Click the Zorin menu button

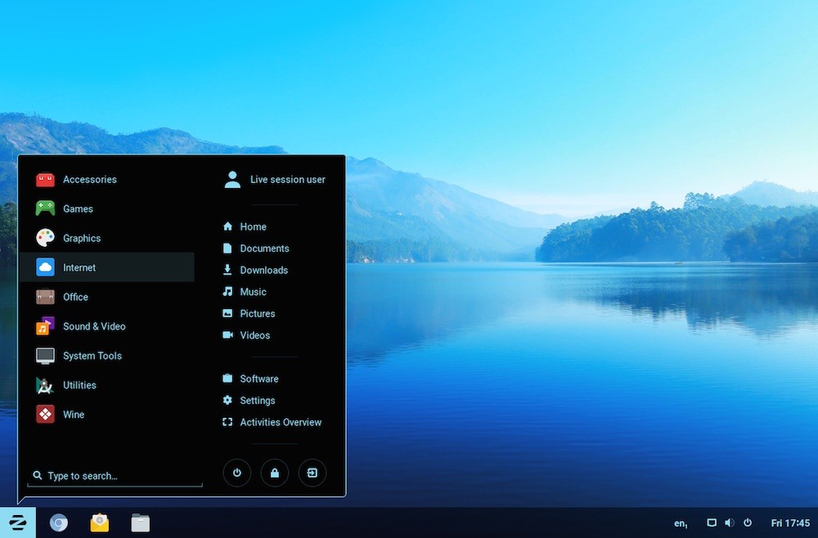(x=18, y=522)
